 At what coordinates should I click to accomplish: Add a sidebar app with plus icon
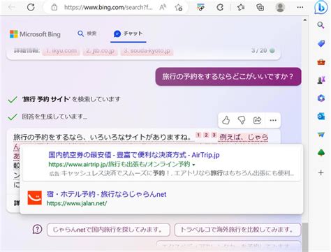pos(321,172)
